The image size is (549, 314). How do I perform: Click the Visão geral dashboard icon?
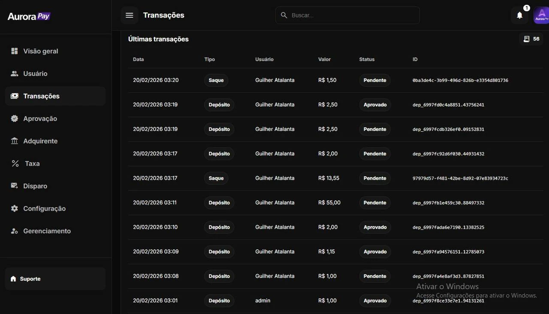15,51
